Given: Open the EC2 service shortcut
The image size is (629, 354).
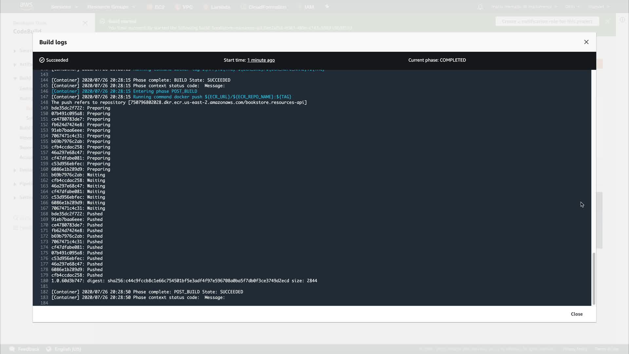Looking at the screenshot, I should (159, 7).
